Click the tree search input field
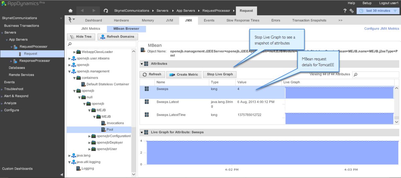The height and width of the screenshot is (178, 401). tap(102, 44)
